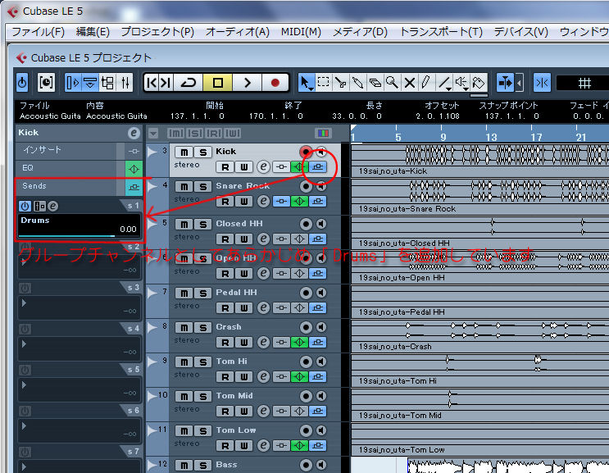Show the info line
The width and height of the screenshot is (609, 473).
pyautogui.click(x=90, y=83)
